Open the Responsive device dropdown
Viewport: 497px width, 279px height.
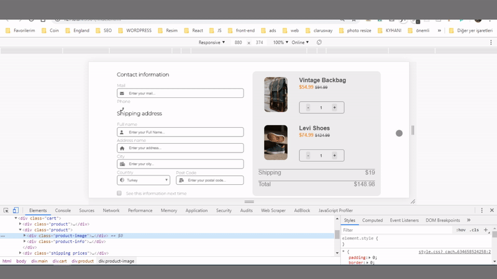click(x=212, y=42)
